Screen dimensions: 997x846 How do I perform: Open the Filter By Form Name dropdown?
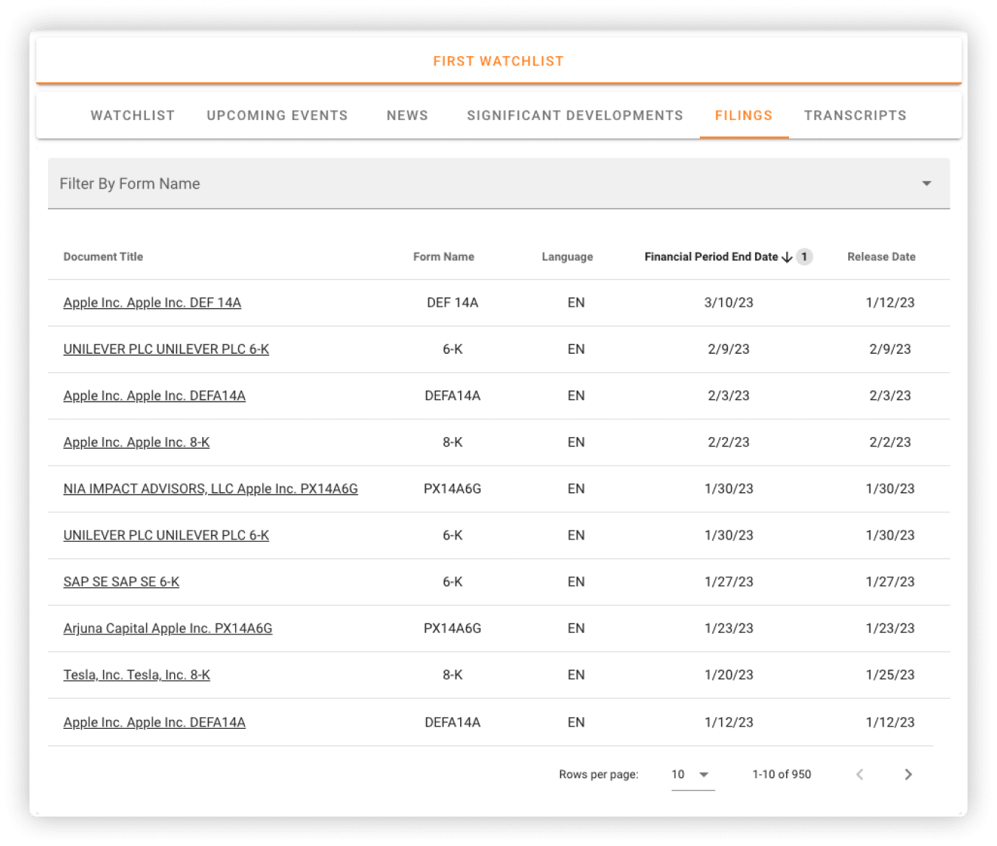(x=498, y=183)
